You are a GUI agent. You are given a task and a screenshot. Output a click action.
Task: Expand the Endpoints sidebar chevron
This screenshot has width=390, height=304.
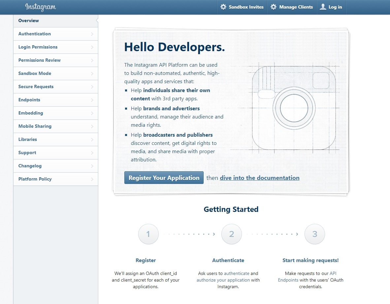click(x=92, y=100)
